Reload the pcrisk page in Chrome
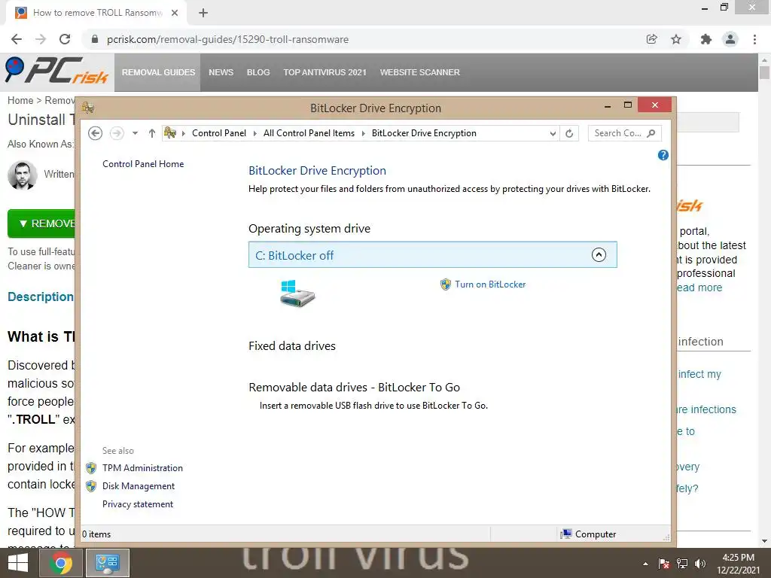Screen dimensions: 771x578 click(65, 39)
